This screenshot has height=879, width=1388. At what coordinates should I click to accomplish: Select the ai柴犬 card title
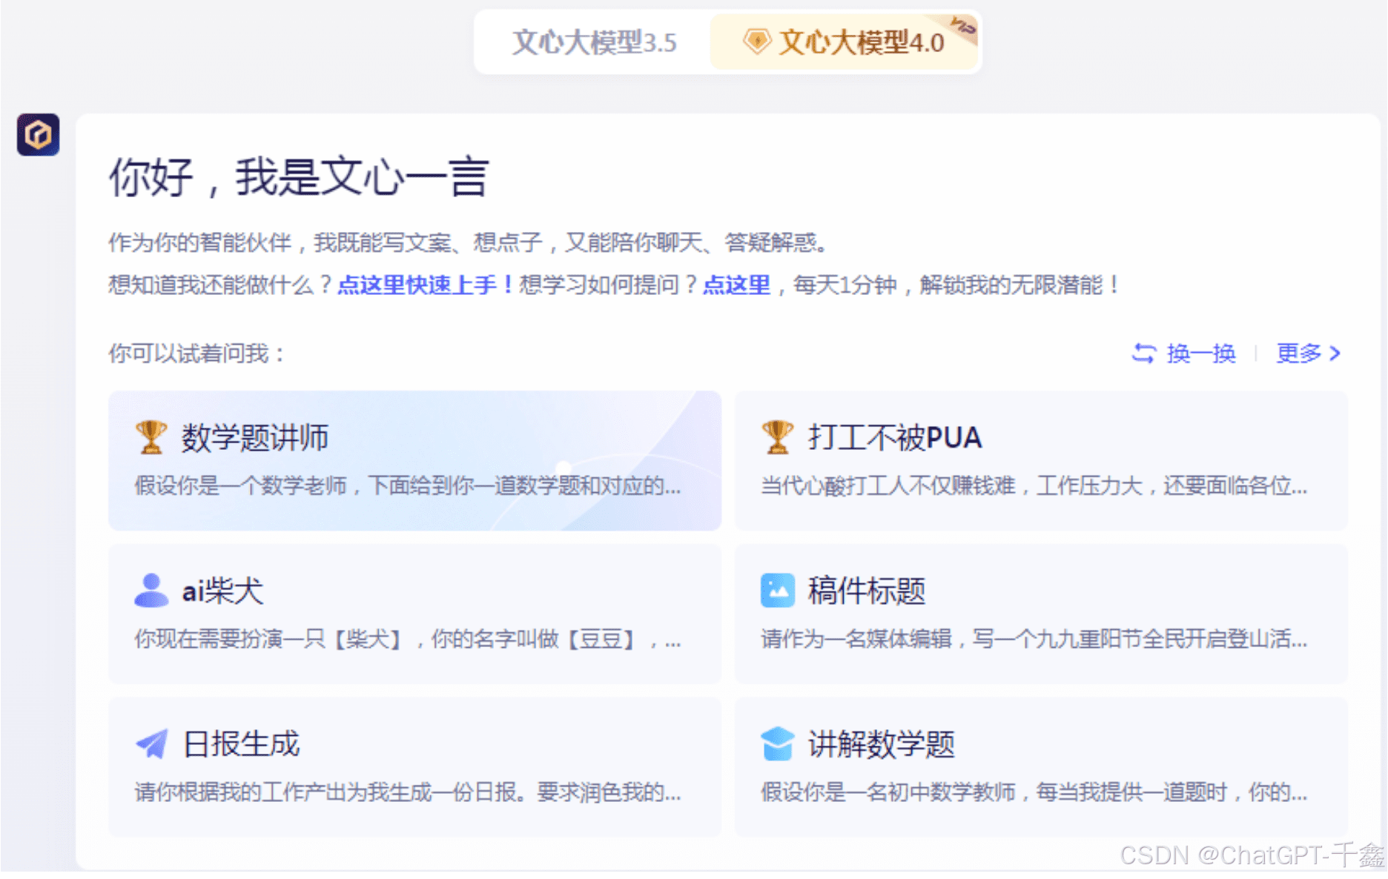(x=222, y=591)
